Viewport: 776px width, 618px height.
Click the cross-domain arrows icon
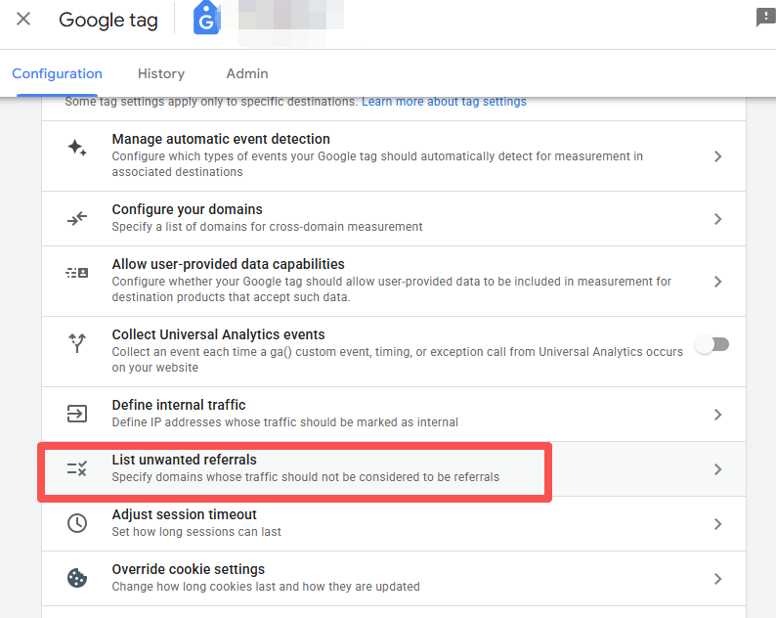point(77,218)
